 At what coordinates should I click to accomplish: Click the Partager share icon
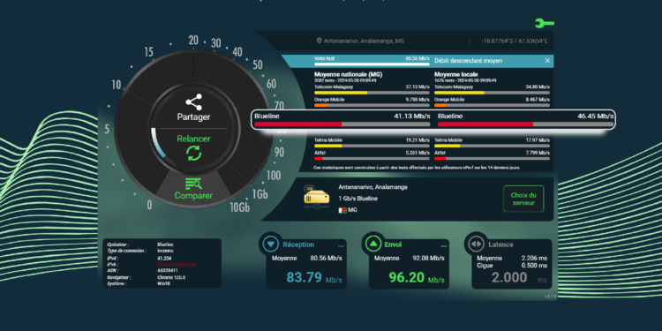point(194,102)
